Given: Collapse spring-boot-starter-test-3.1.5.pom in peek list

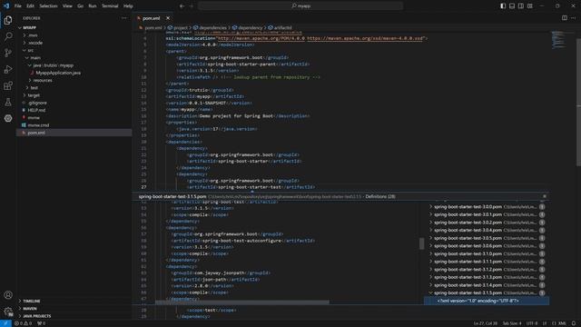Looking at the screenshot, I should coord(430,292).
